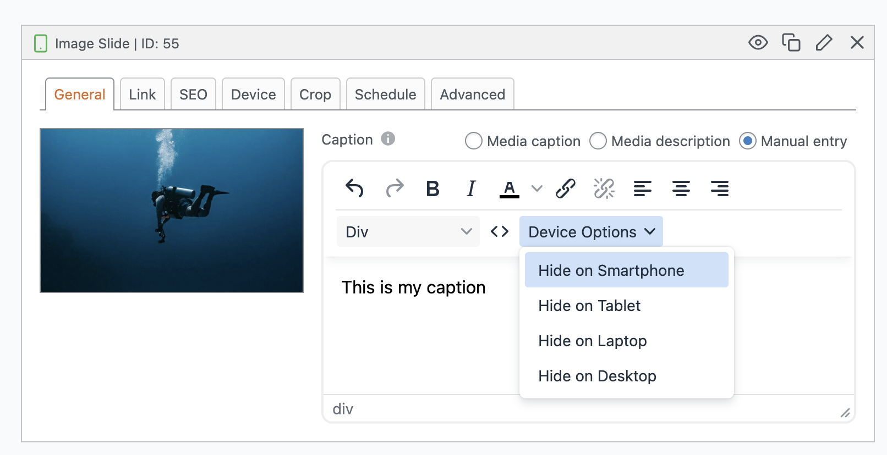Apply italic formatting to caption
Viewport: 887px width, 455px height.
(471, 188)
